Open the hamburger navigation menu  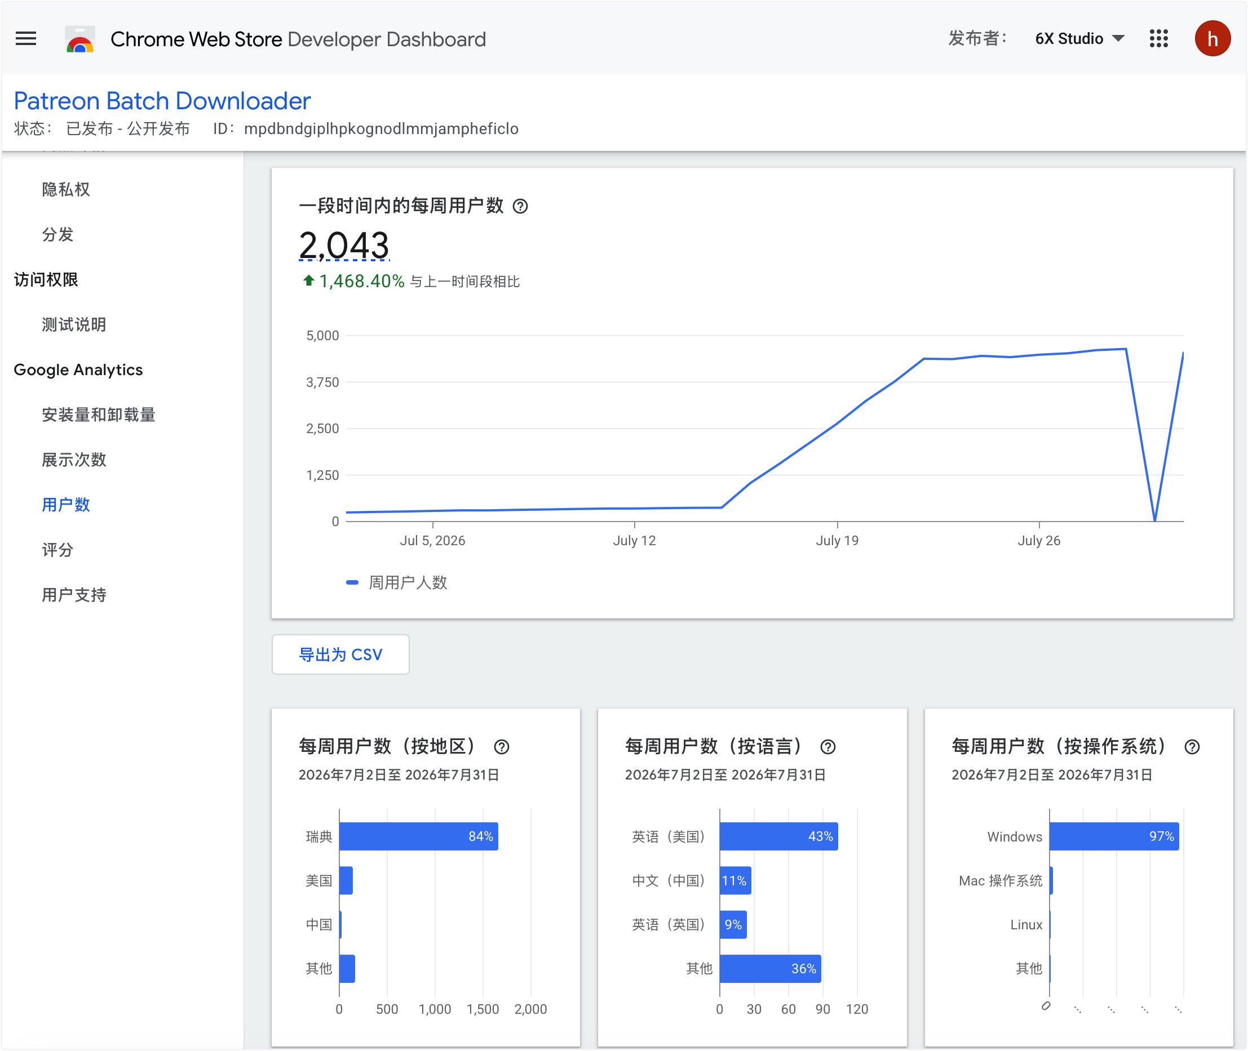[25, 39]
